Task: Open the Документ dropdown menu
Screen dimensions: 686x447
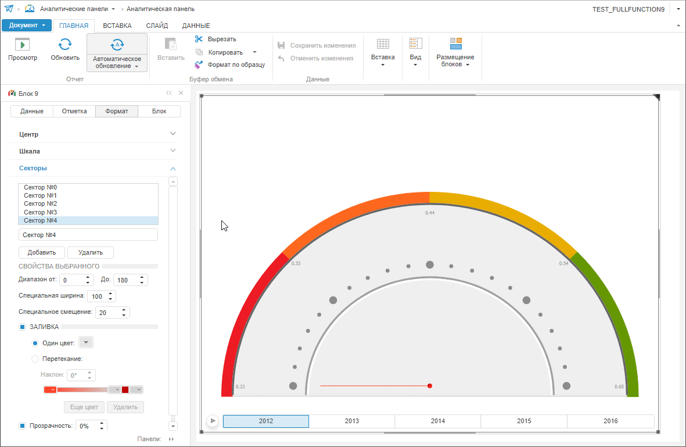Action: point(27,26)
